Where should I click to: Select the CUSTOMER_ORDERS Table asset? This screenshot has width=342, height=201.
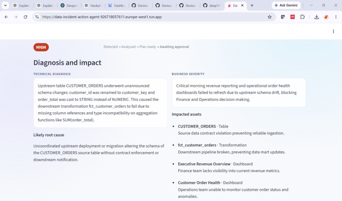point(203,126)
